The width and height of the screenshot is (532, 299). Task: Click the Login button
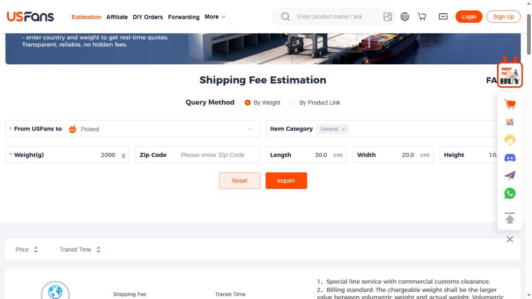469,17
